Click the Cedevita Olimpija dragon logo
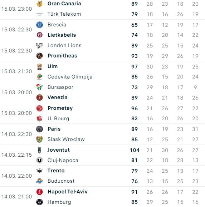This screenshot has width=205, height=207. 40,77
